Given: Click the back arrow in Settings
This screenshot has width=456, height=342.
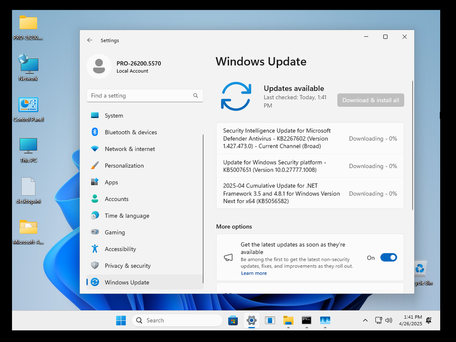Looking at the screenshot, I should [x=90, y=40].
